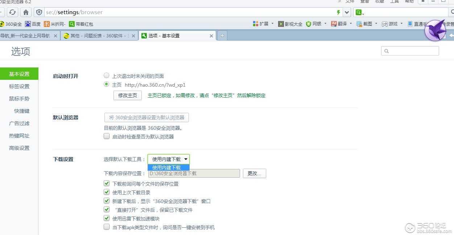This screenshot has width=454, height=235.
Task: Uncheck 下载前询问每个文件的保存位置
Action: click(x=107, y=184)
